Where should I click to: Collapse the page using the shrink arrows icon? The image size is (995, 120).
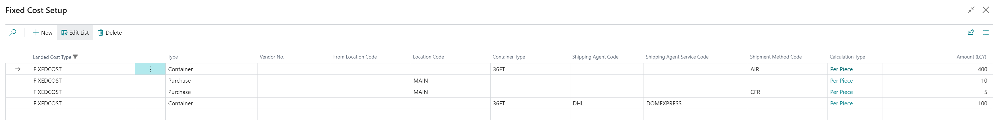coord(971,10)
